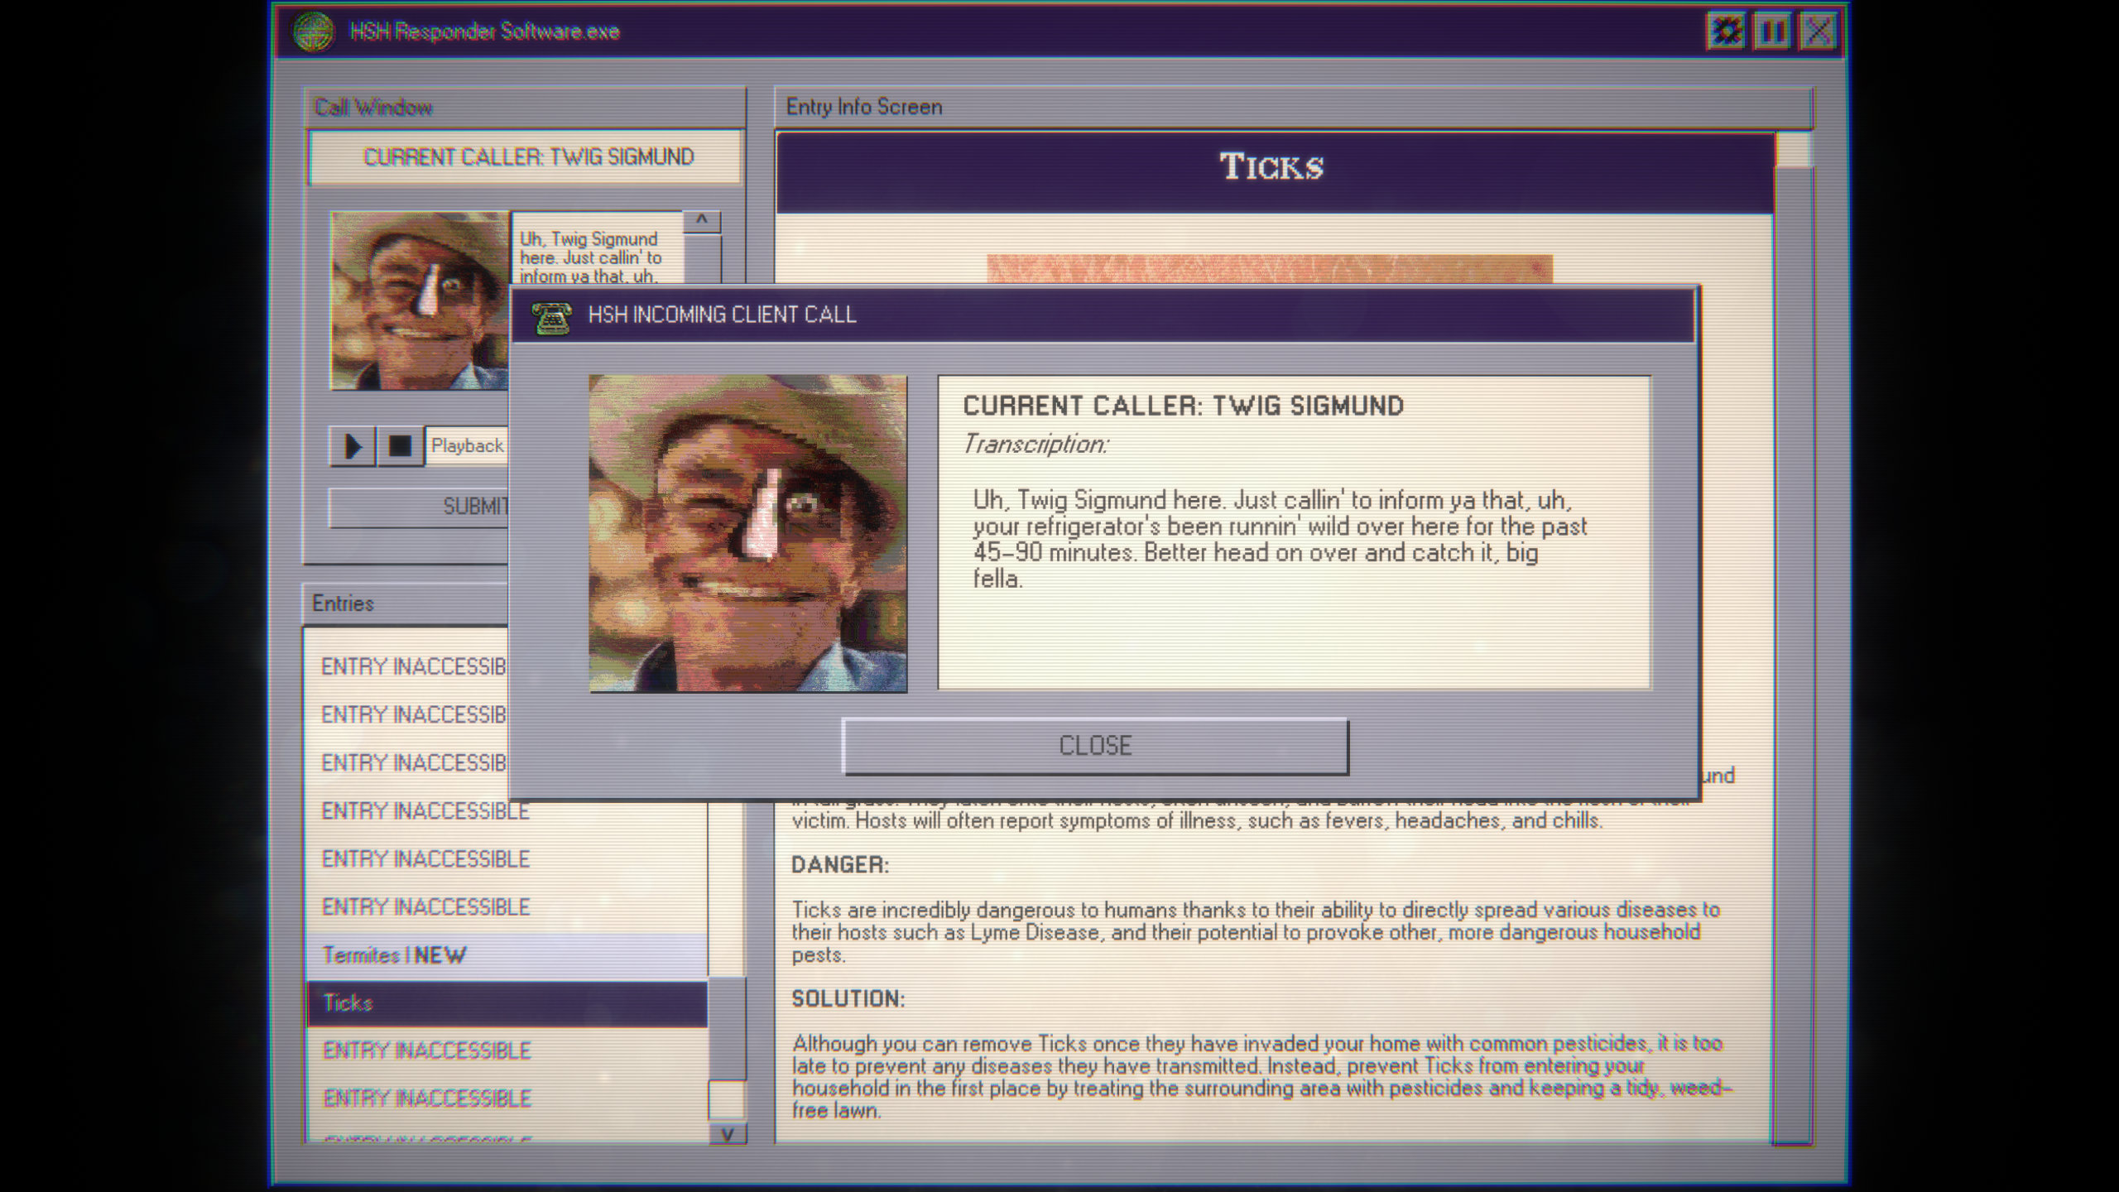Close the incoming client call dialog
The image size is (2119, 1192).
(x=1094, y=746)
